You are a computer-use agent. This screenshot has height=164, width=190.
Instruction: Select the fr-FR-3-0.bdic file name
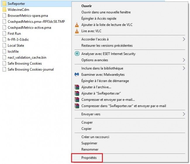[x=18, y=40]
